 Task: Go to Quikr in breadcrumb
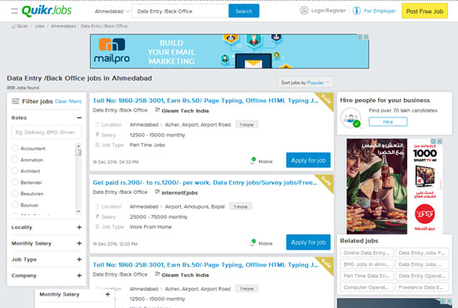click(22, 26)
